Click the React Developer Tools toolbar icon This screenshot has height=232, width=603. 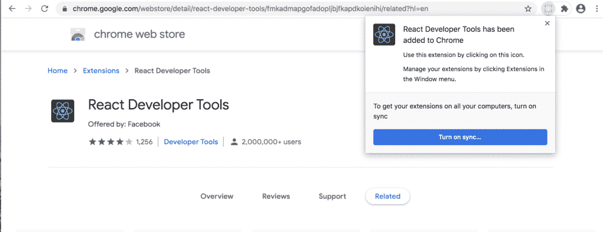coord(548,8)
